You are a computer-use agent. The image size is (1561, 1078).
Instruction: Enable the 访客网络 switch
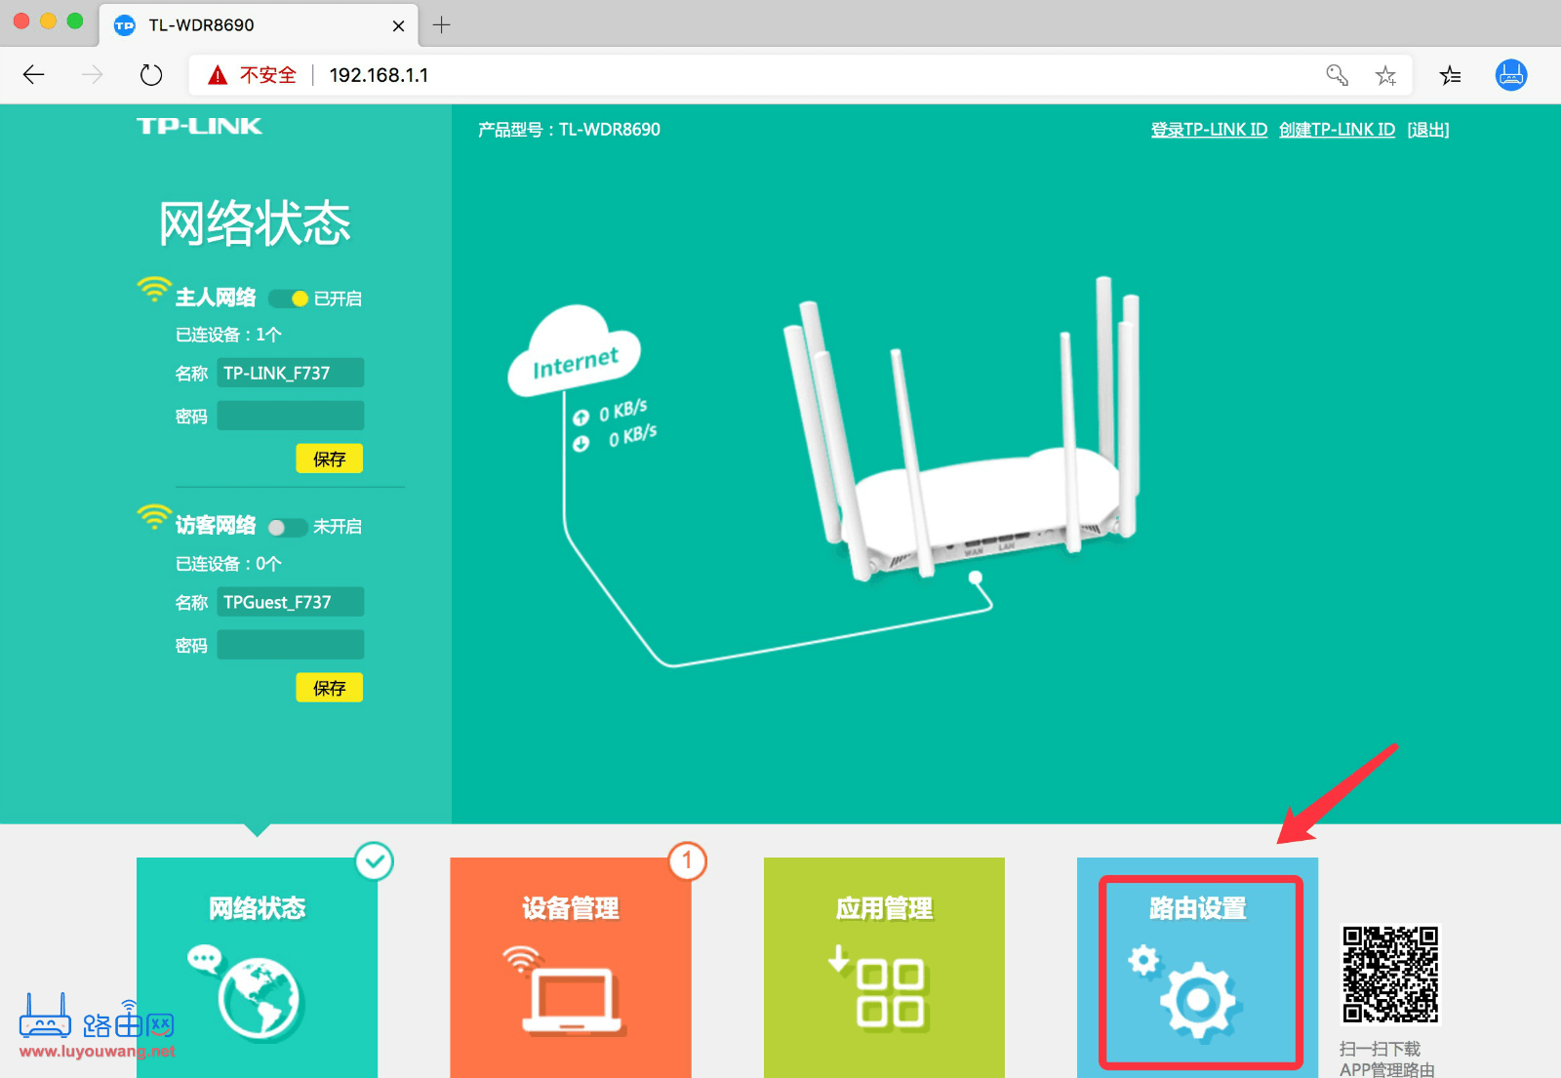pyautogui.click(x=288, y=528)
